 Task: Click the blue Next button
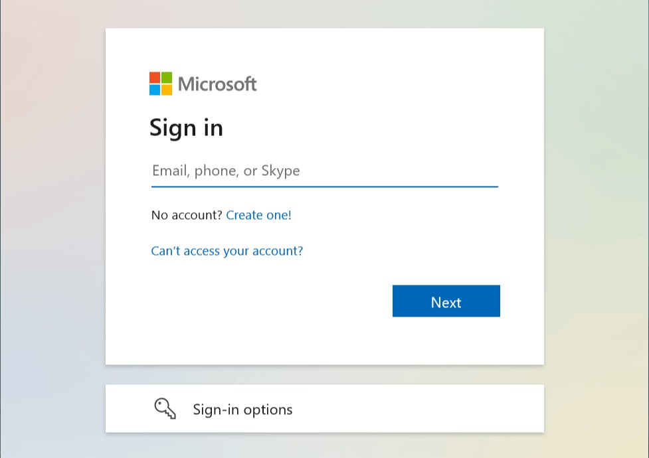[446, 301]
